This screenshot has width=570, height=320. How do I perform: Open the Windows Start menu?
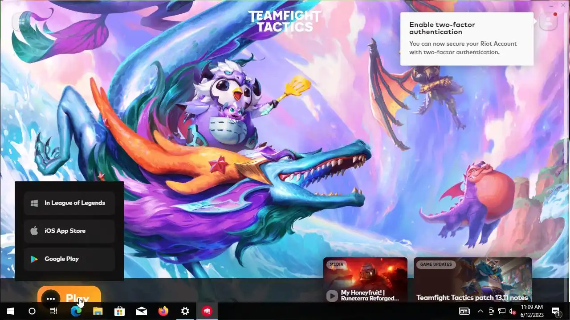[x=11, y=311]
